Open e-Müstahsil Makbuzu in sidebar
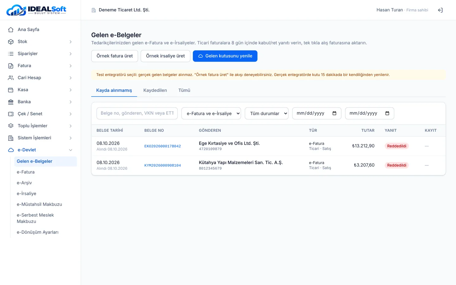This screenshot has height=285, width=456. coord(39,204)
